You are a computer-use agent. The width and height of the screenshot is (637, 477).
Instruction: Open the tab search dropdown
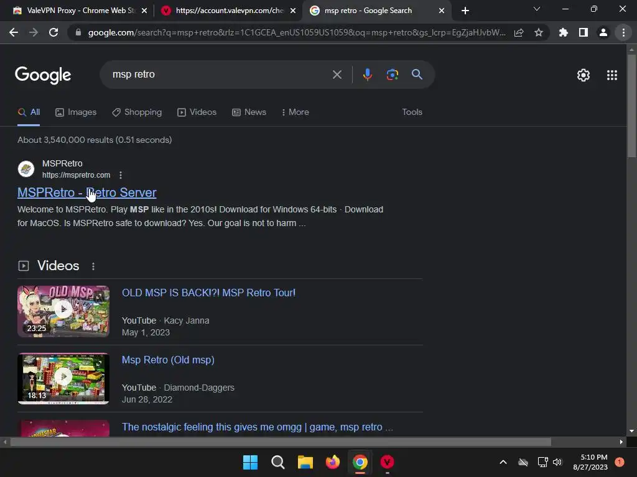point(537,9)
